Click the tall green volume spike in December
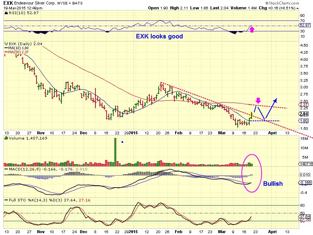The width and height of the screenshot is (313, 235). (x=115, y=152)
